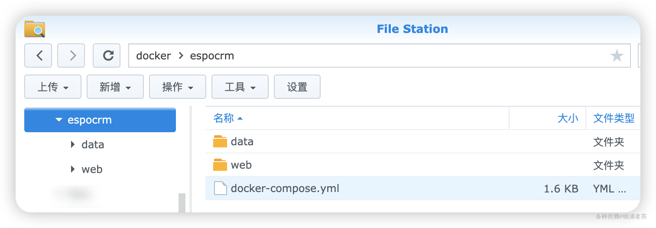This screenshot has height=228, width=656.
Task: Click the 设置 settings button
Action: tap(297, 87)
